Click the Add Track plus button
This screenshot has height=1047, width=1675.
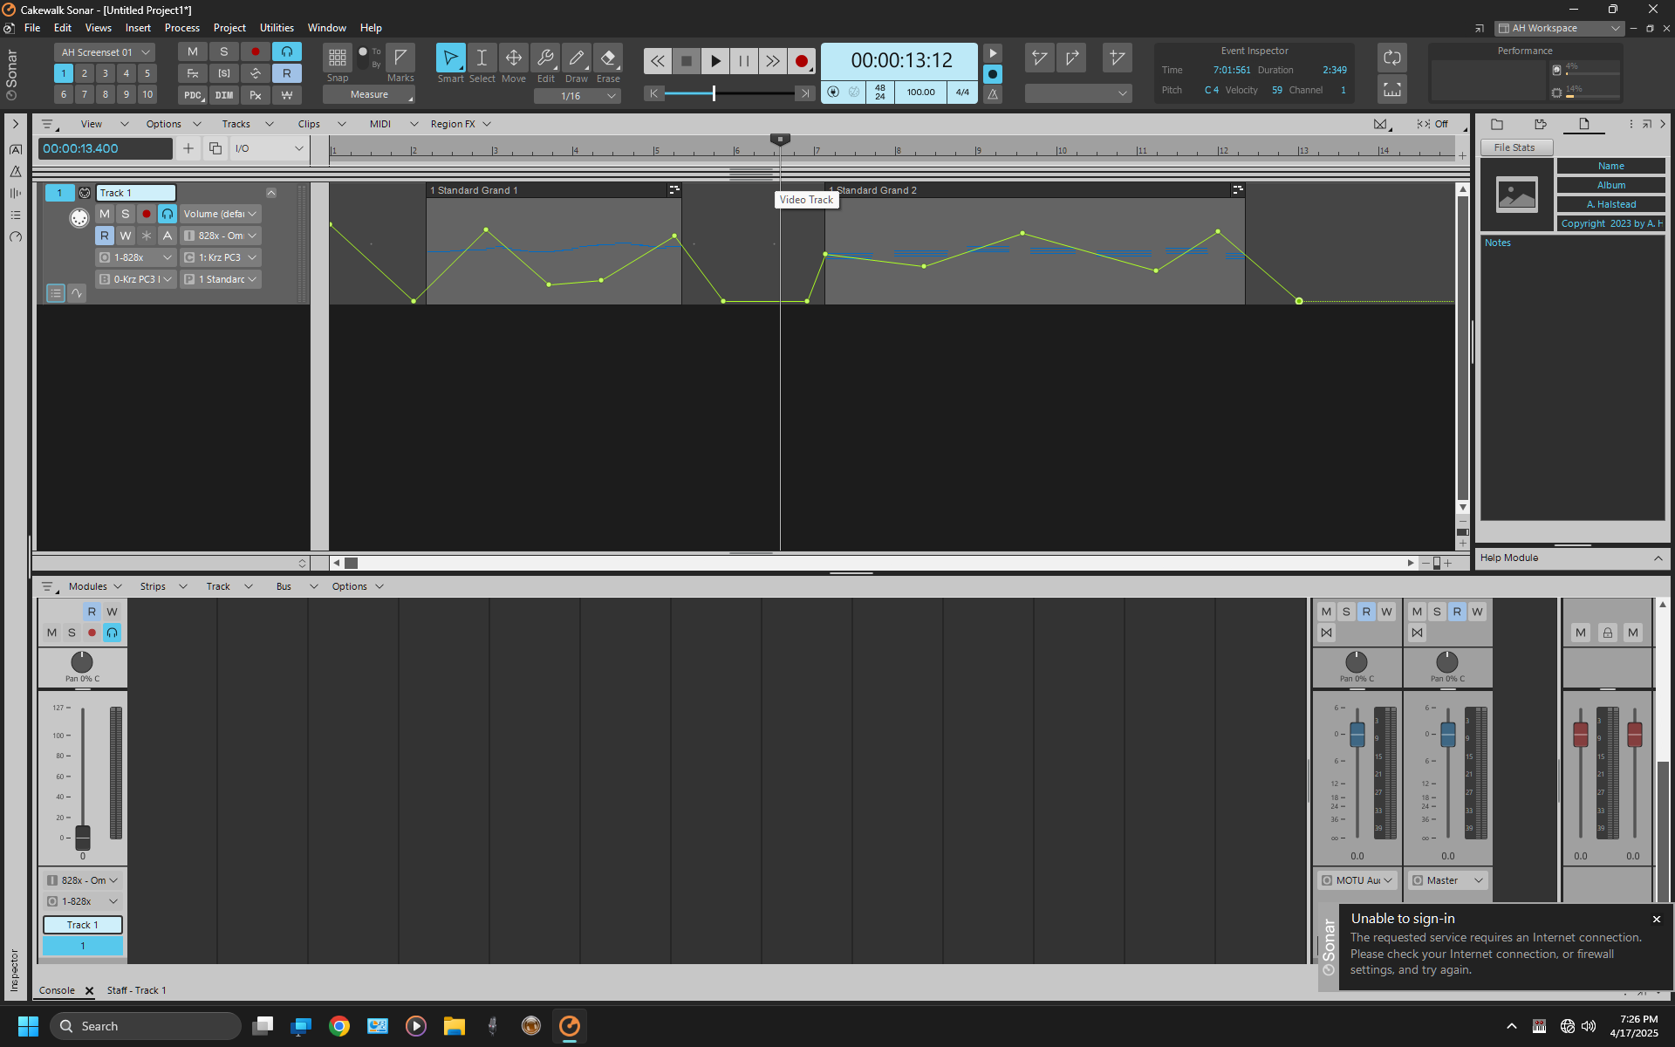(x=188, y=148)
